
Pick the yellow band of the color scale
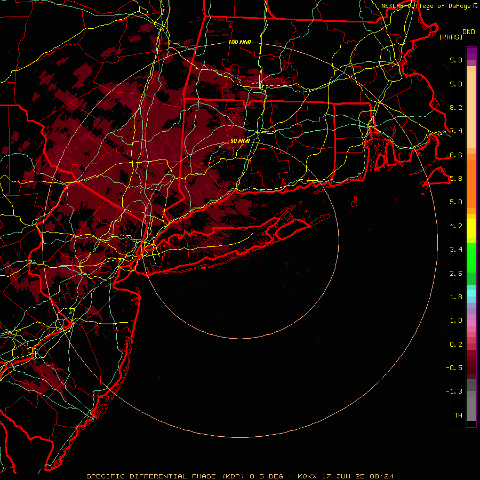pos(471,228)
